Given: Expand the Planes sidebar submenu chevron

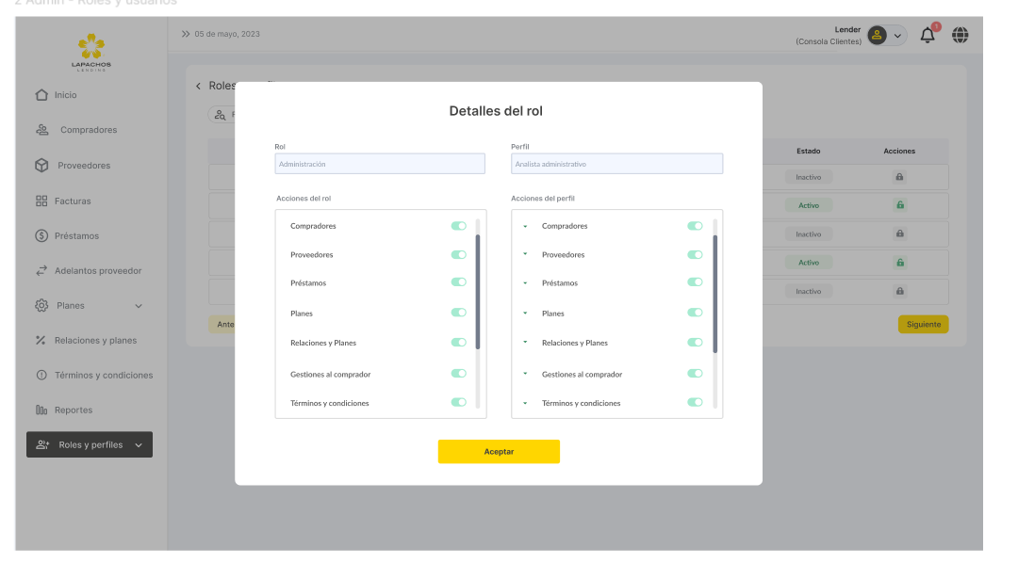Looking at the screenshot, I should [x=139, y=306].
